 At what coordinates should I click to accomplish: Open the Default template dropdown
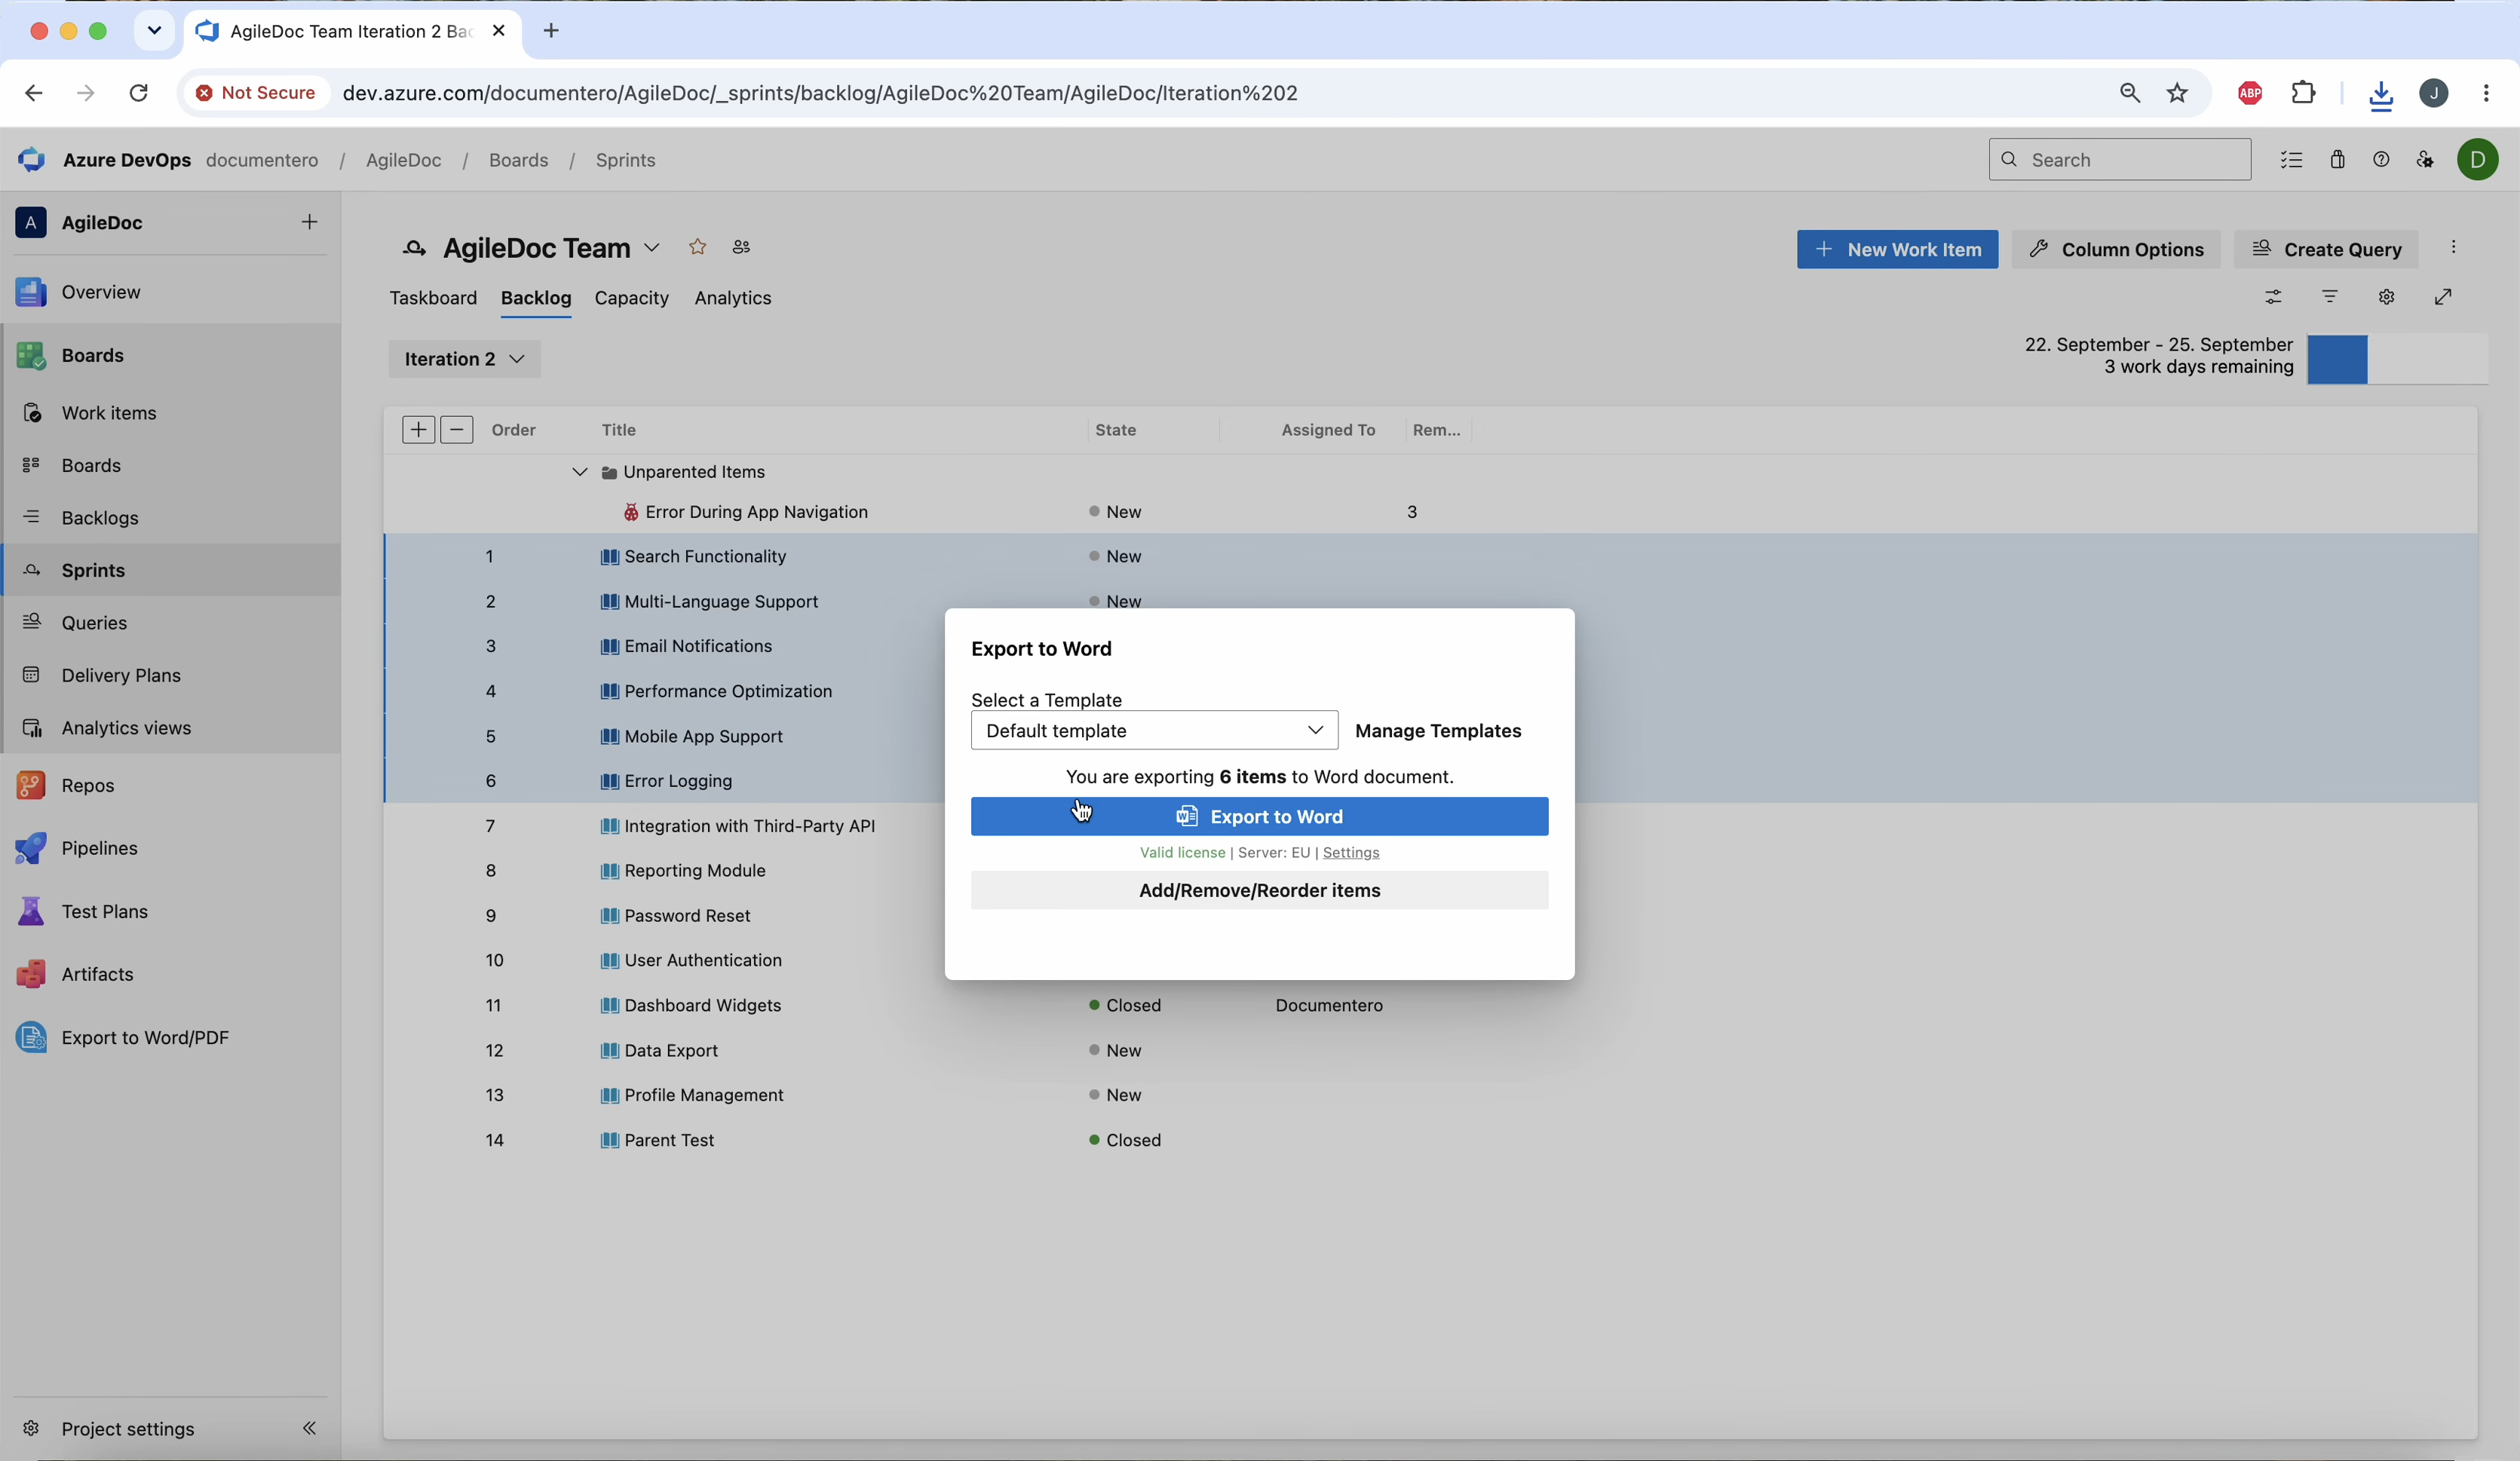click(x=1154, y=731)
